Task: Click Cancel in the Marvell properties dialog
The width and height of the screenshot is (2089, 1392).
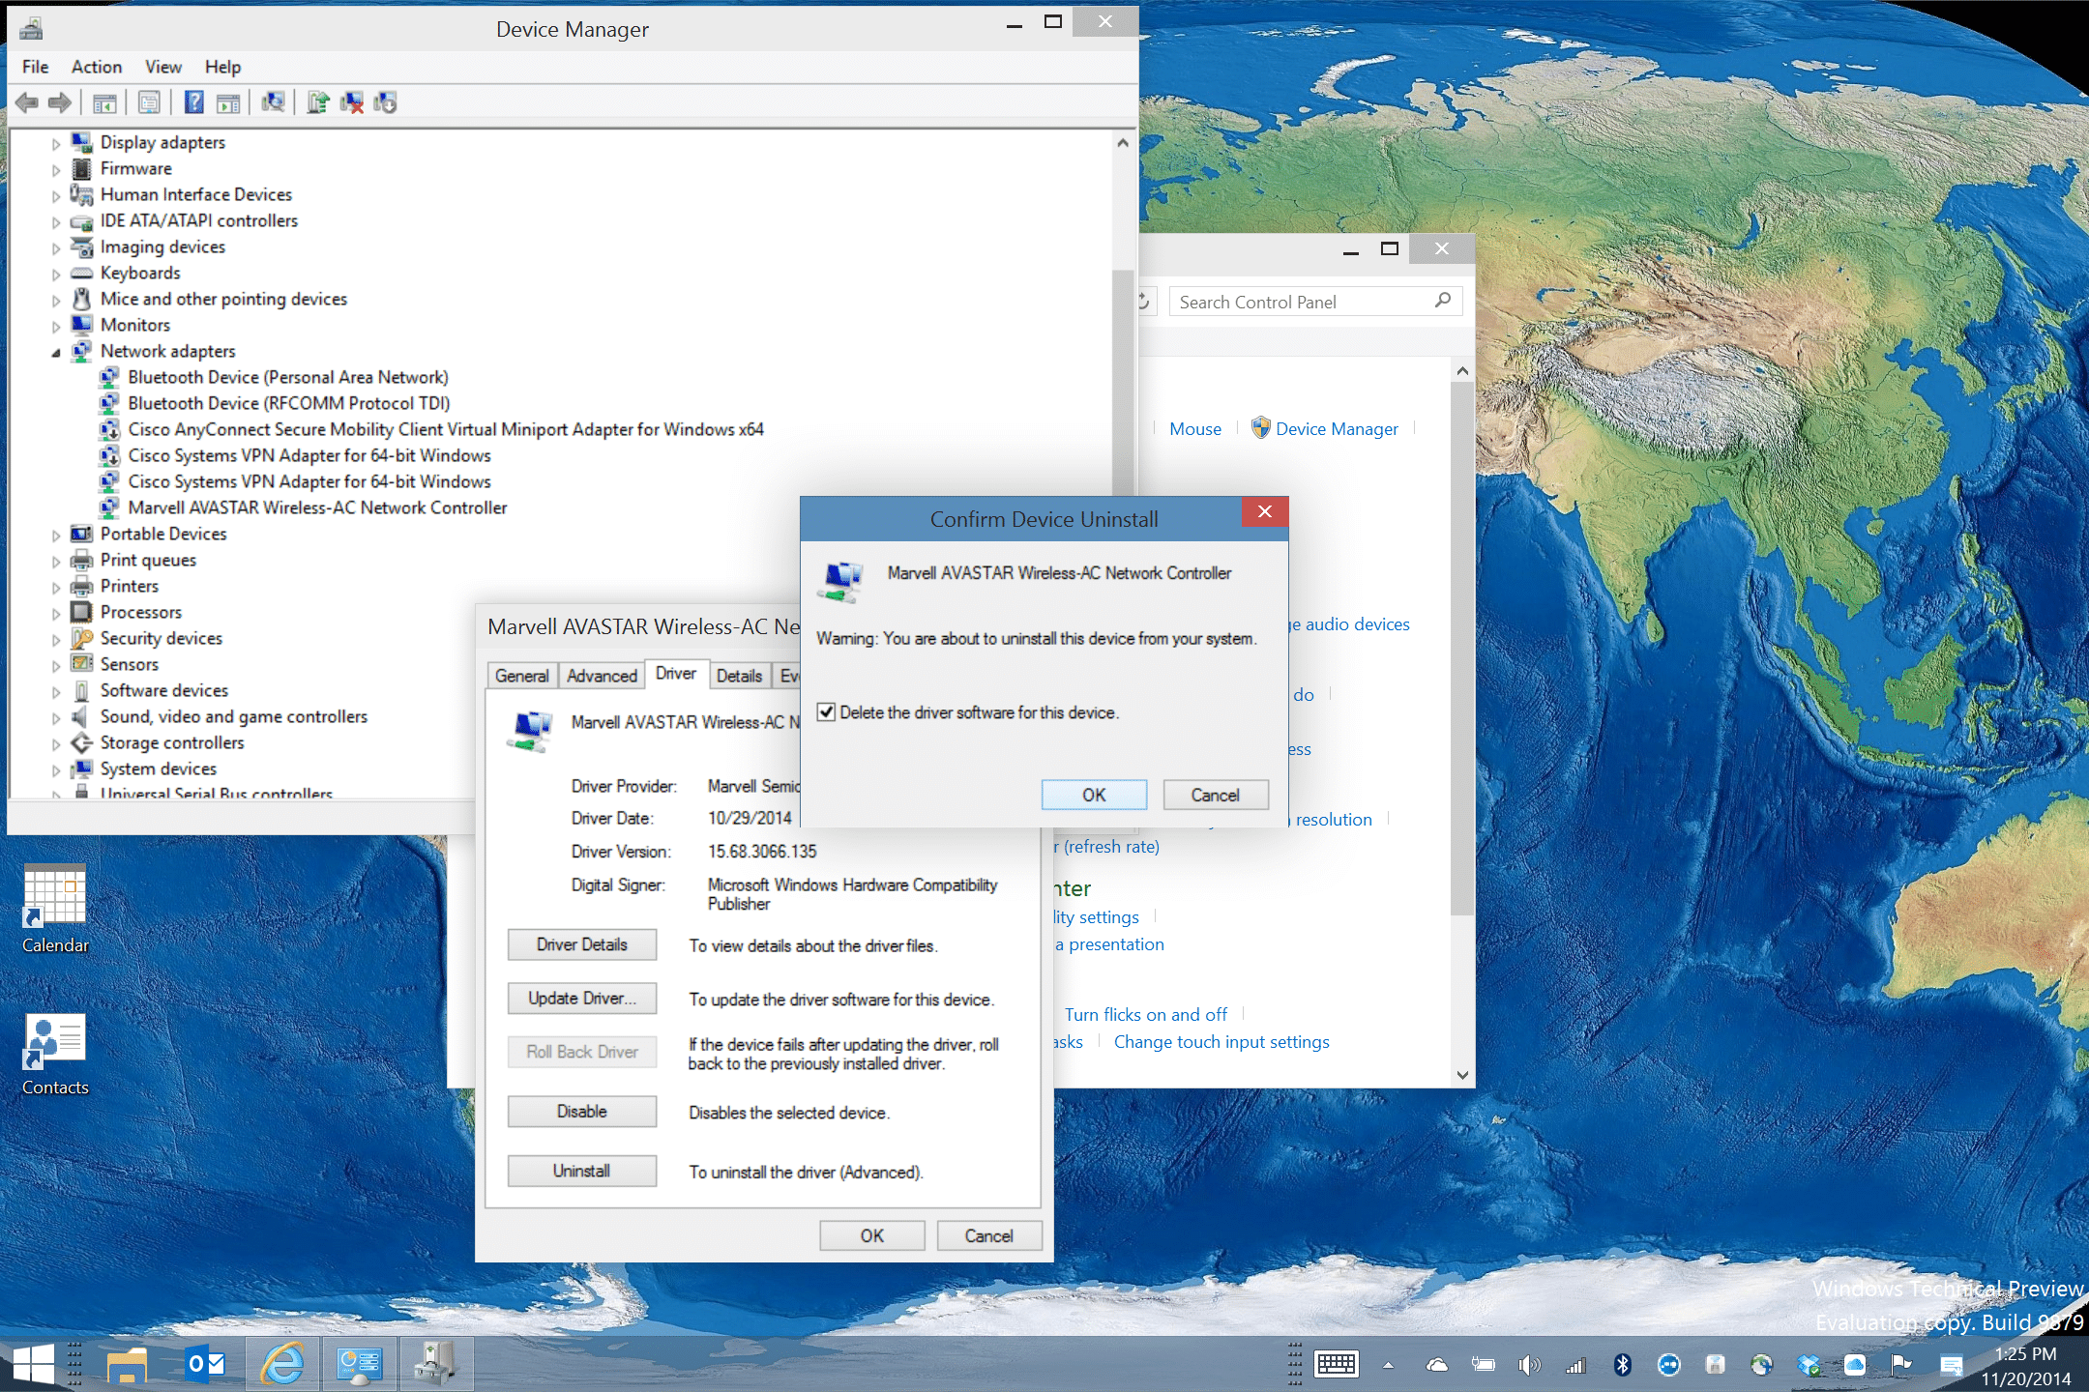Action: coord(989,1235)
